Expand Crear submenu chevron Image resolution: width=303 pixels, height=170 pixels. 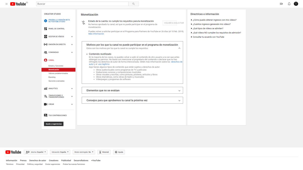(72, 104)
